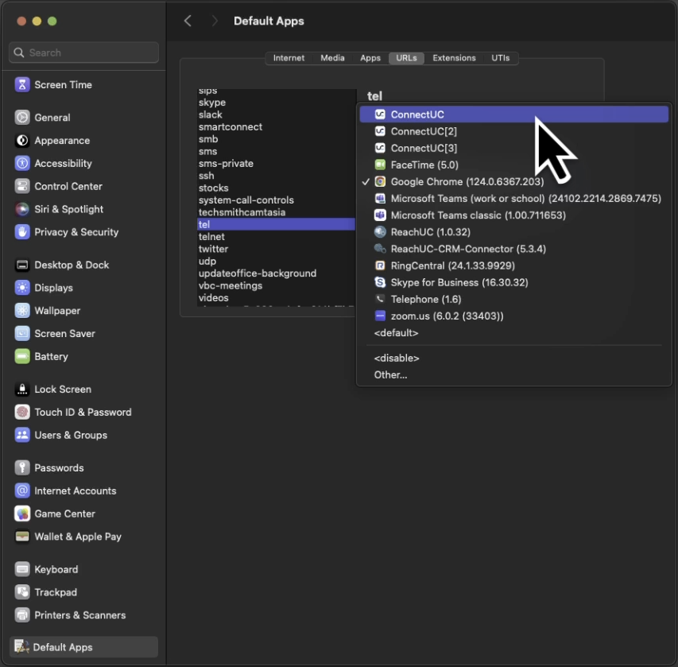
Task: Click the Skype for Business icon
Action: tap(380, 282)
